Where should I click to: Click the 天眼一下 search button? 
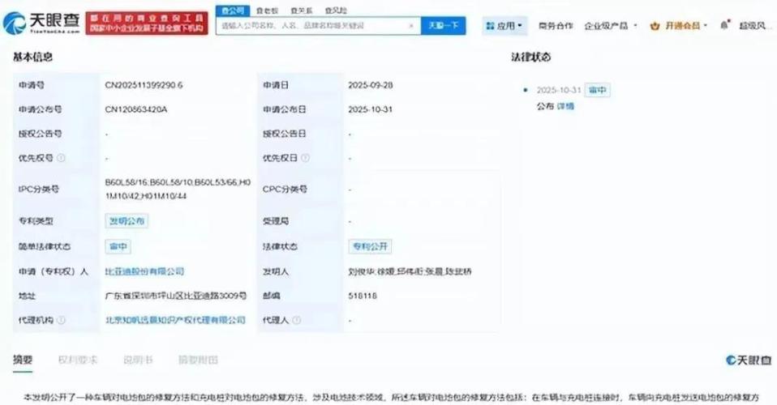(x=444, y=26)
